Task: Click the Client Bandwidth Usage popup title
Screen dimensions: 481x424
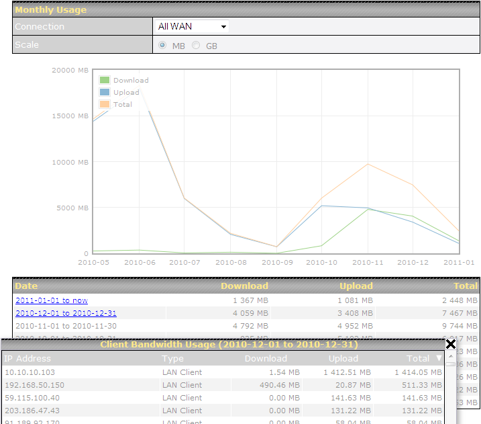Action: pyautogui.click(x=229, y=344)
